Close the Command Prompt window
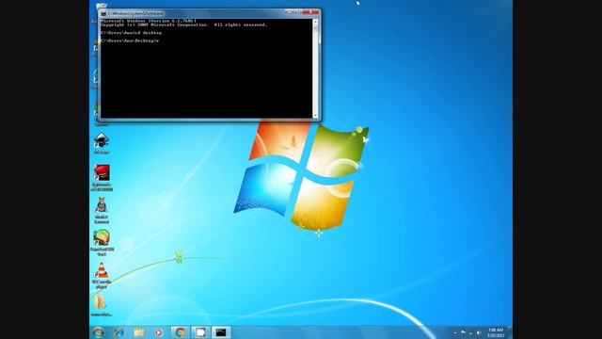The width and height of the screenshot is (602, 339). tap(310, 12)
